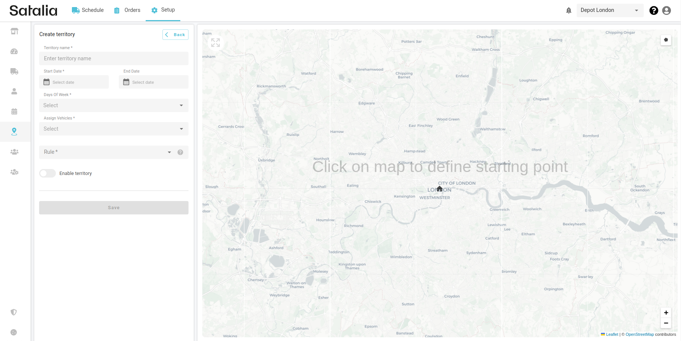Expand the Assign Vehicles dropdown

(114, 129)
